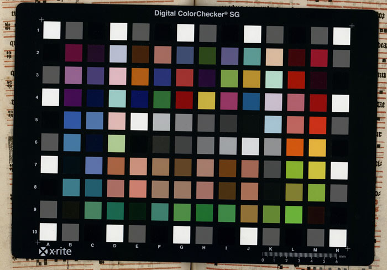Select the crimson patch at M2
This screenshot has width=387, height=270.
pyautogui.click(x=319, y=58)
